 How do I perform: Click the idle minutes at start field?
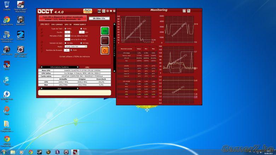point(67,36)
